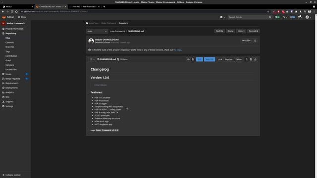Click the Replace button

tap(229, 59)
